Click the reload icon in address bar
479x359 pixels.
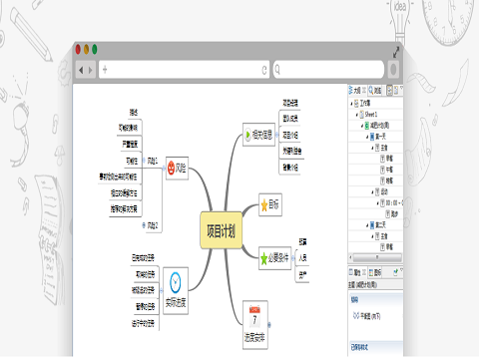[x=264, y=70]
